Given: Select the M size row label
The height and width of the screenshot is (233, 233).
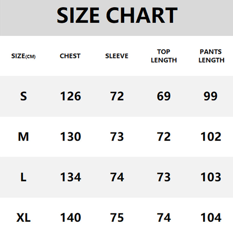Looking at the screenshot, I should click(x=24, y=137).
